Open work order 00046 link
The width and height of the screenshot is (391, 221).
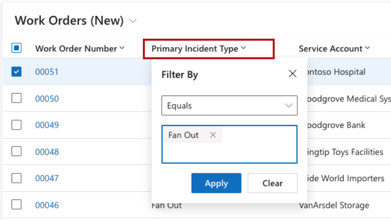pyautogui.click(x=47, y=205)
